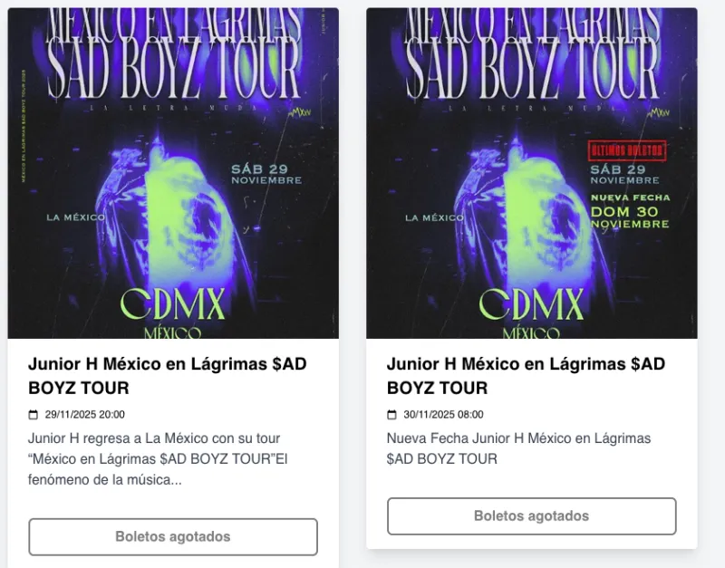
Task: Click the right Boletos agotados button
Action: pyautogui.click(x=532, y=515)
